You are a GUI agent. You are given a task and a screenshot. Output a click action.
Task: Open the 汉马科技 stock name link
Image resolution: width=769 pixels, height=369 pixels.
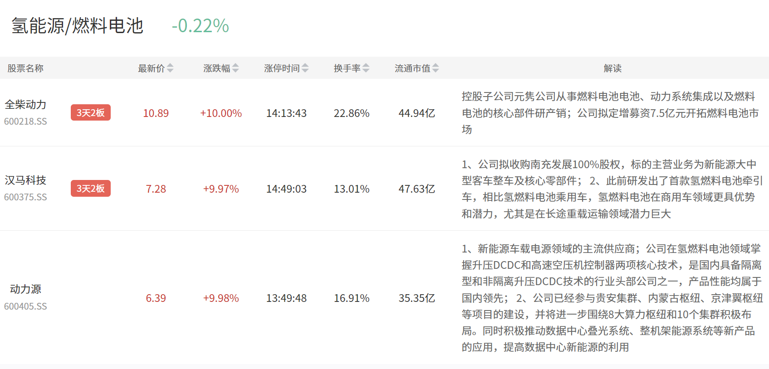pos(25,180)
